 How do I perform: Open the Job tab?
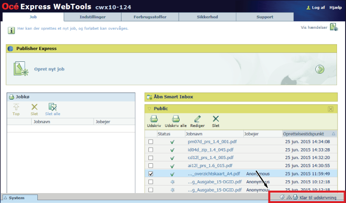pyautogui.click(x=33, y=17)
